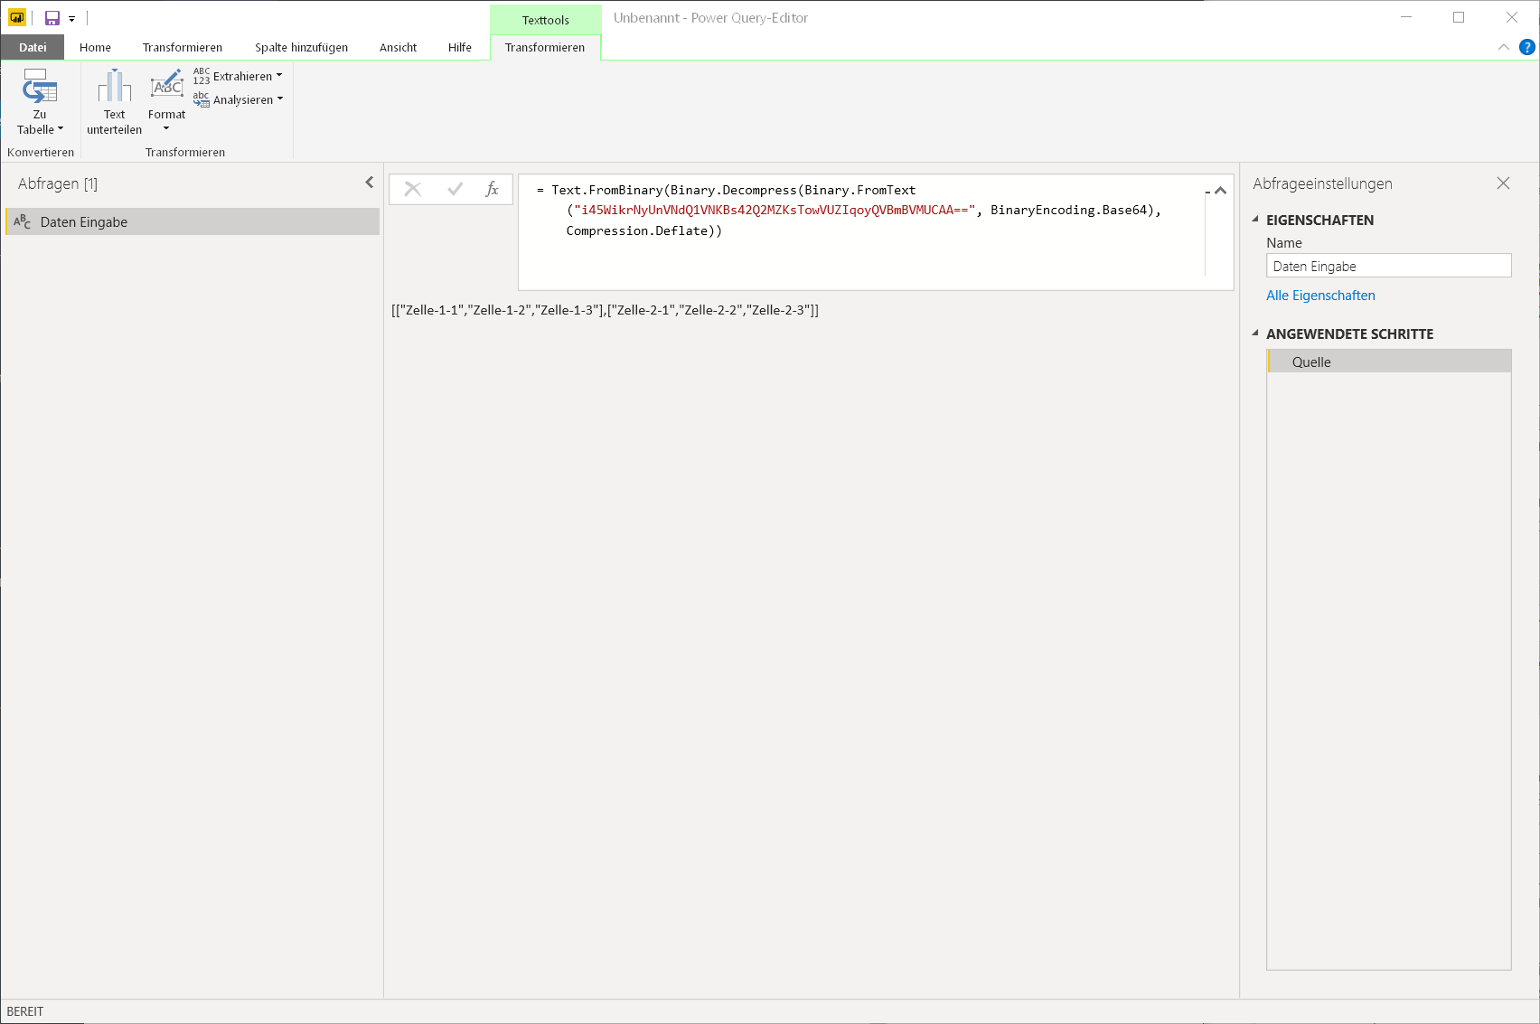The width and height of the screenshot is (1540, 1024).
Task: Select the Daten Eingabe query
Action: coord(192,221)
